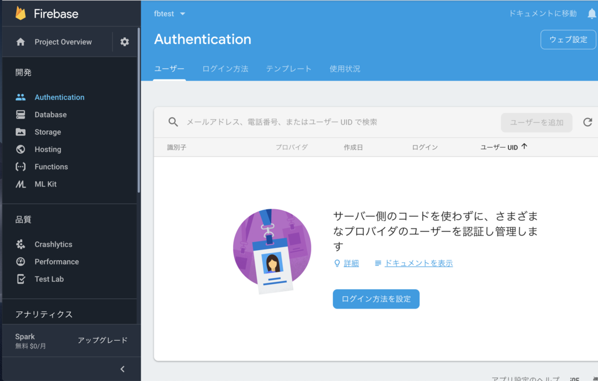The image size is (598, 381).
Task: Open the テンプレート tab
Action: coord(288,69)
